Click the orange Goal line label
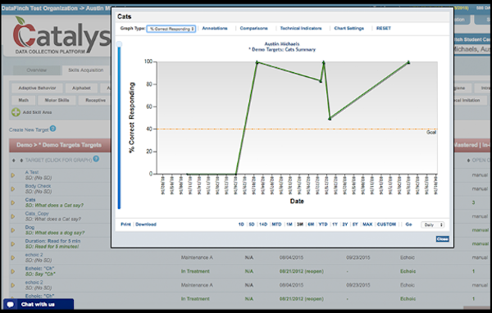The image size is (492, 313). (x=431, y=133)
